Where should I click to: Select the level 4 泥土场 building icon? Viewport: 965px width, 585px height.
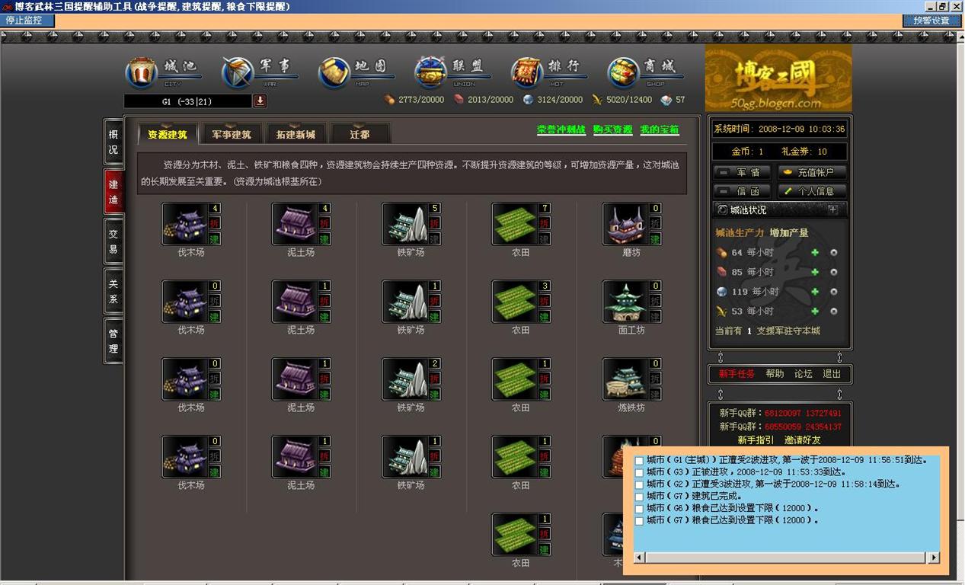(x=294, y=224)
